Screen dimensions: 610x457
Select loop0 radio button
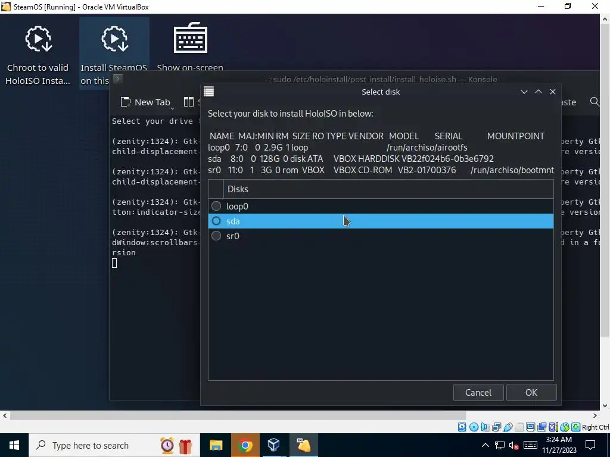pos(216,206)
